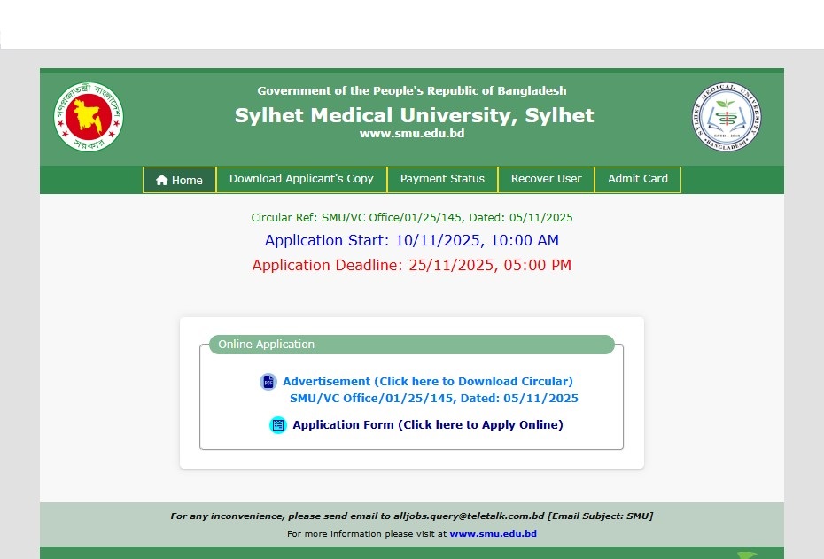
Task: Visit the www.smu.edu.bd link in the footer
Action: (493, 534)
